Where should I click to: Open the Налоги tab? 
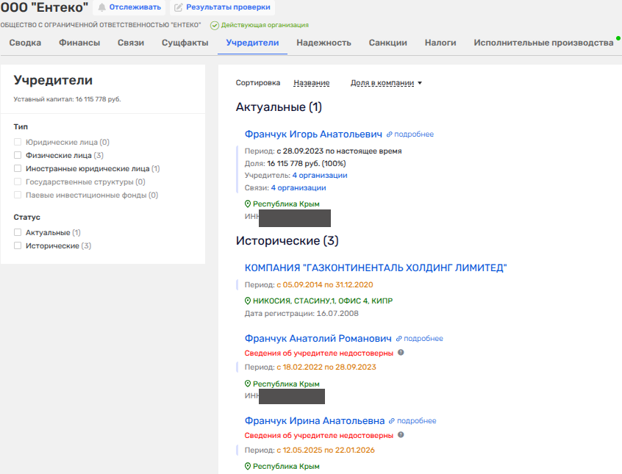(440, 43)
